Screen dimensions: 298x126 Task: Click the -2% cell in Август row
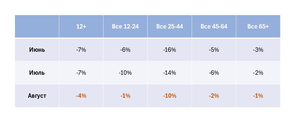[214, 96]
